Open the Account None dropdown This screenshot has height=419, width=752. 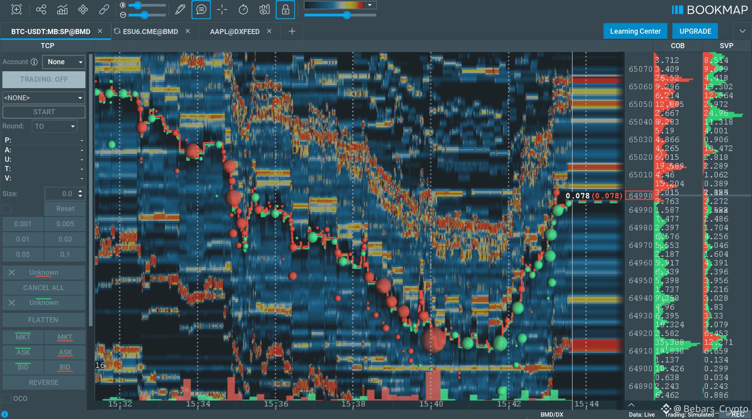coord(64,62)
